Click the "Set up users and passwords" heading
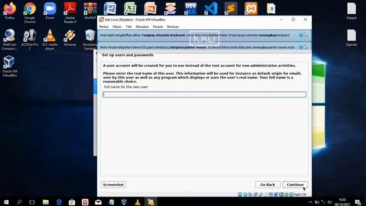 128,55
